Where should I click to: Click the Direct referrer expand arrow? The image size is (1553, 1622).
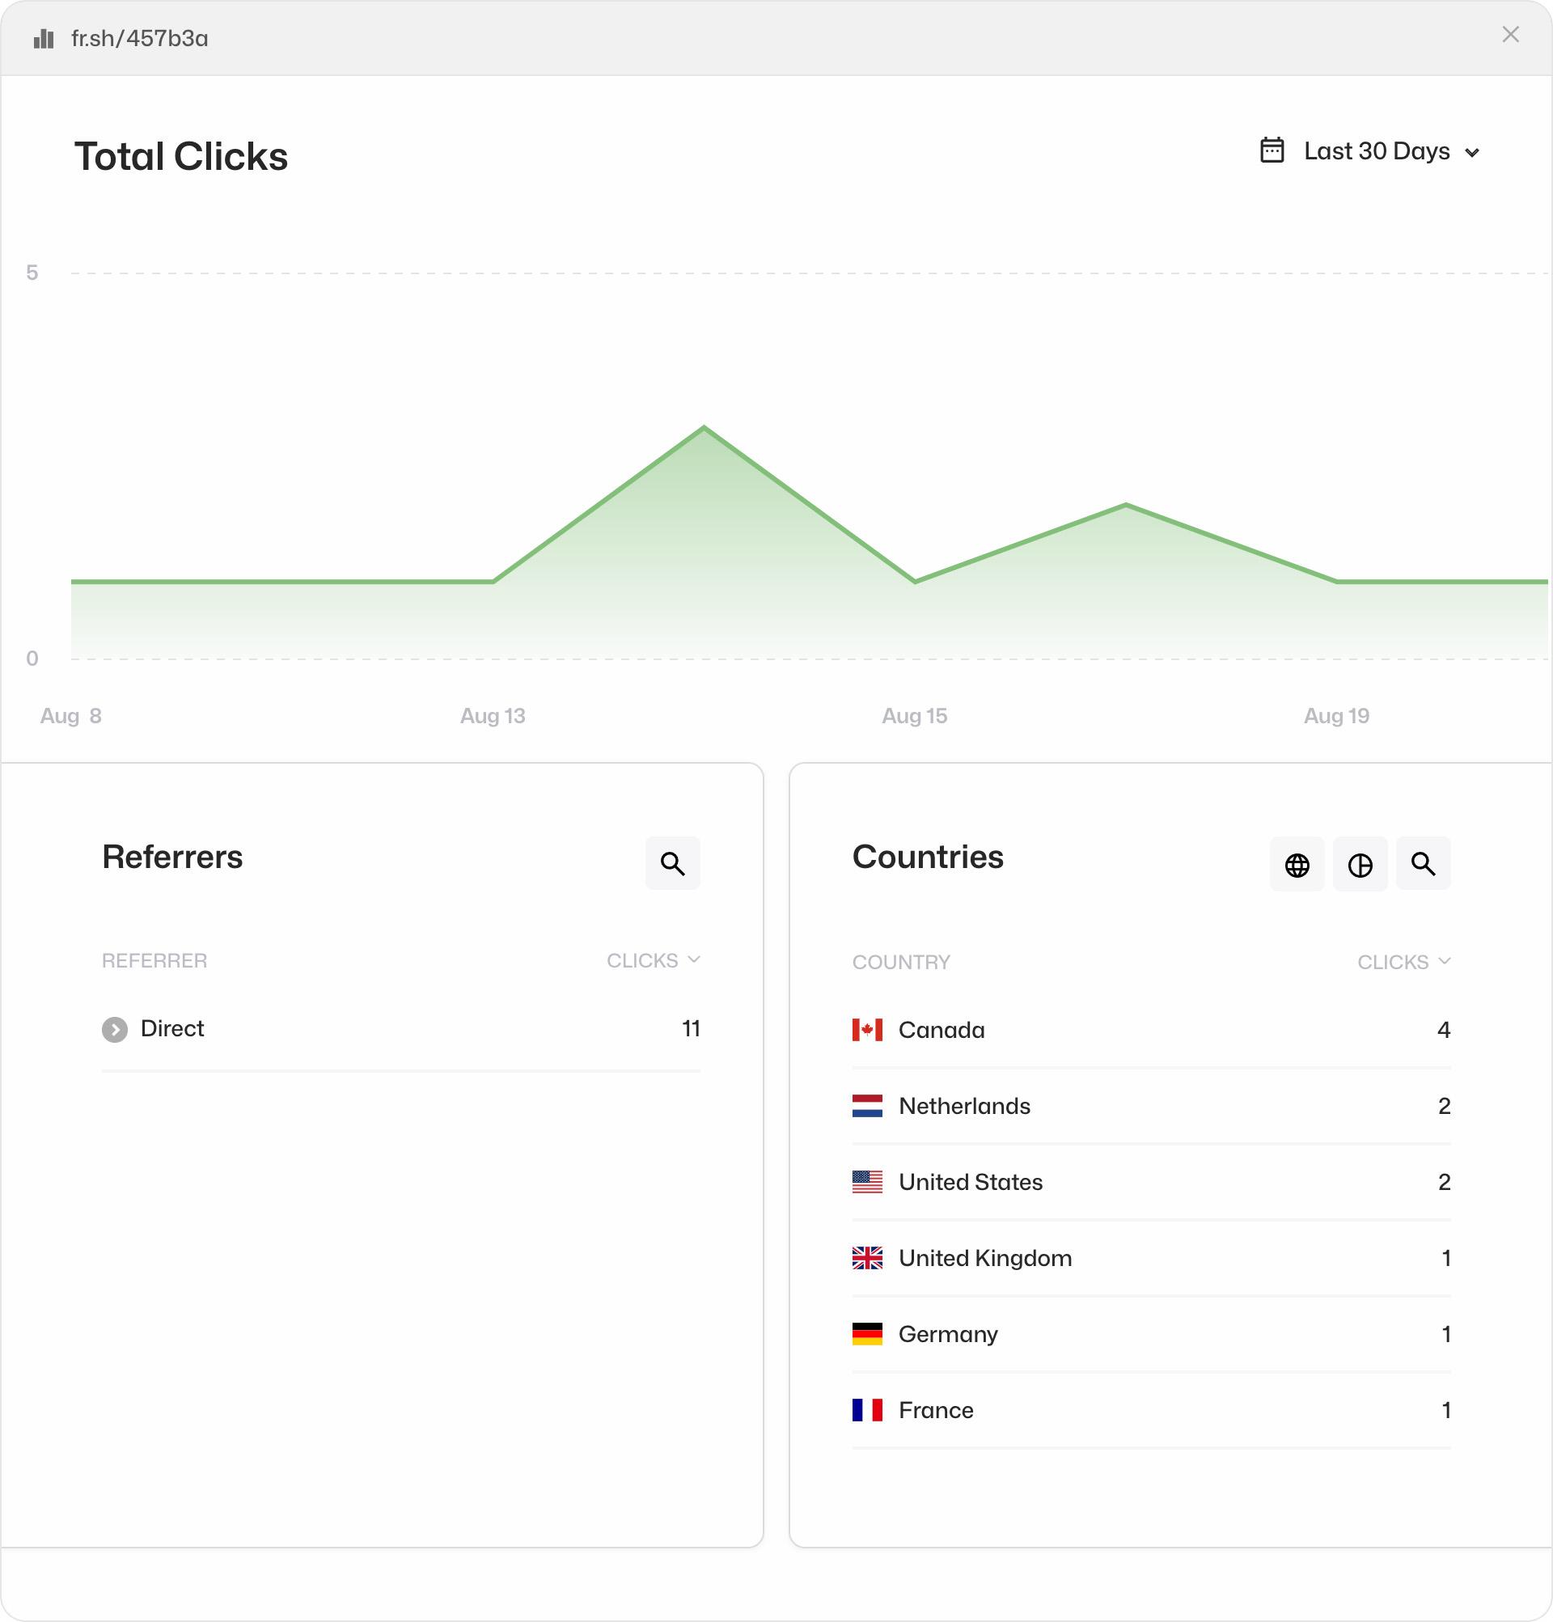(114, 1030)
